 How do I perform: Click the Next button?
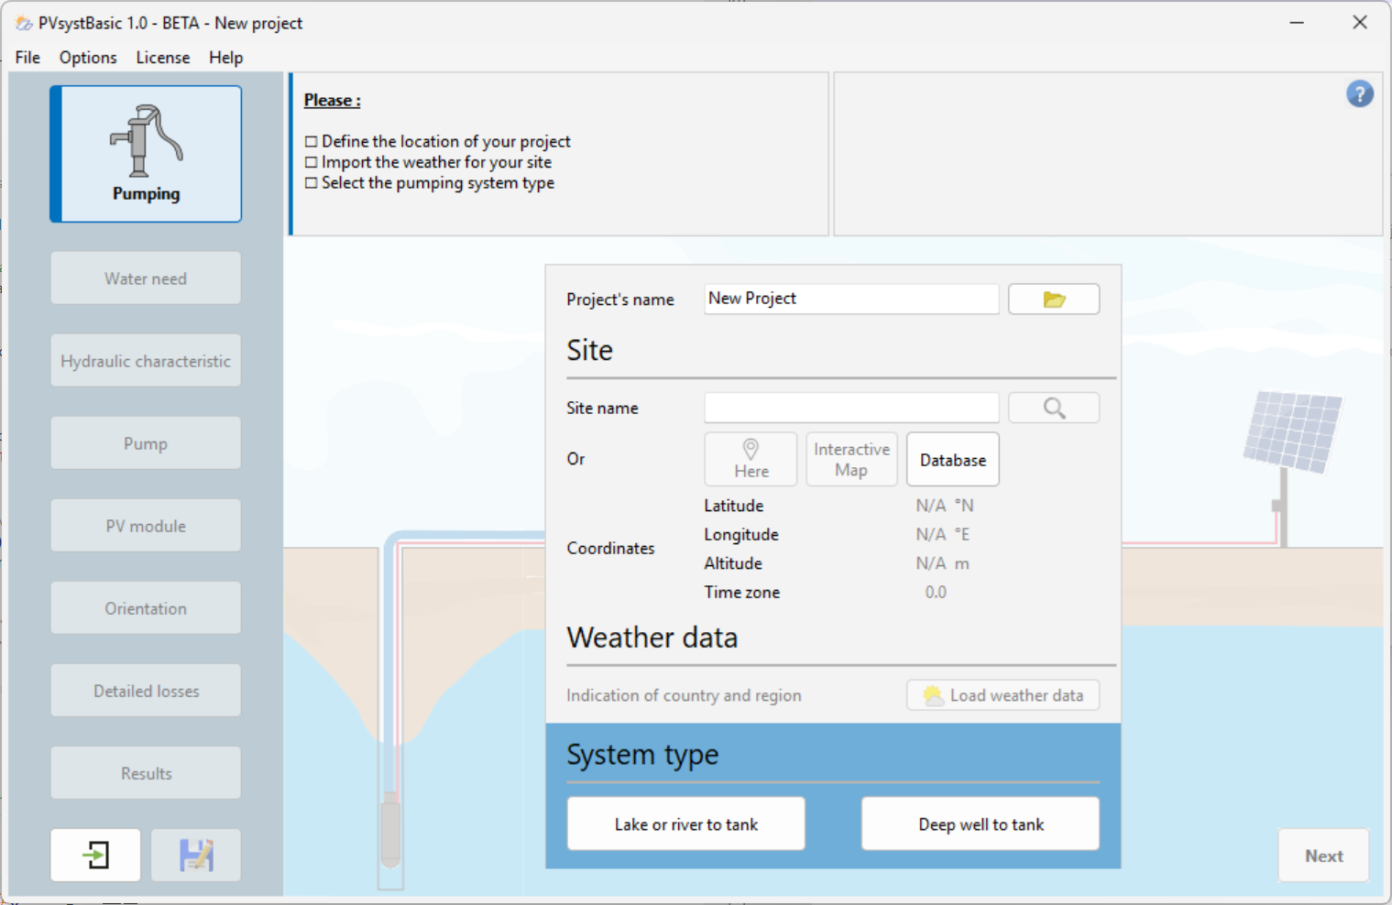(x=1324, y=856)
